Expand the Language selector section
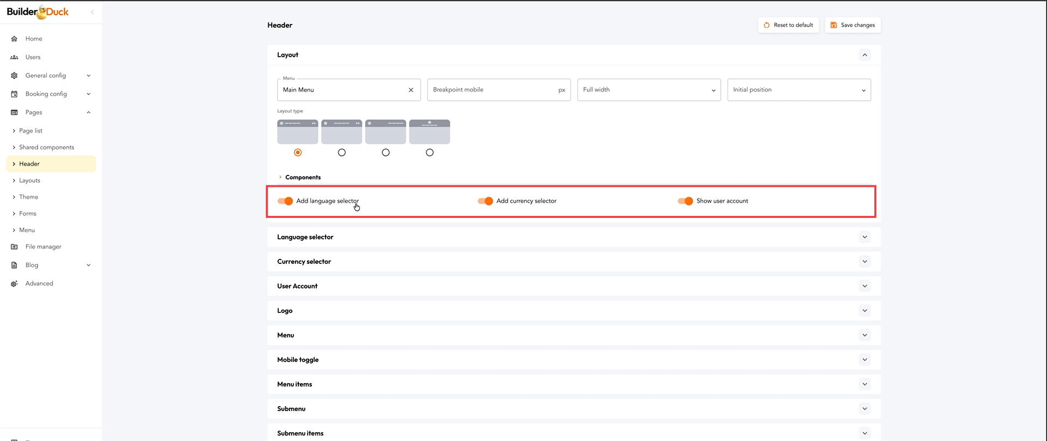The height and width of the screenshot is (441, 1047). point(864,237)
